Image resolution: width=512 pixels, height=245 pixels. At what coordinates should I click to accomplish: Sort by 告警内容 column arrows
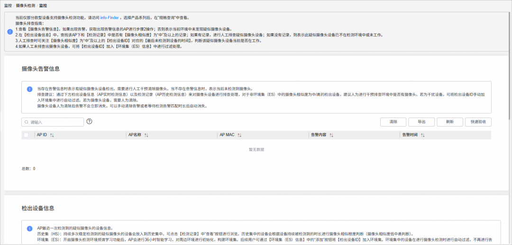[331, 135]
